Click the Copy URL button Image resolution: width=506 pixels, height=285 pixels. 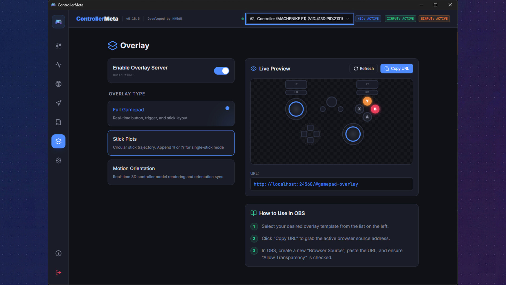[x=396, y=69]
